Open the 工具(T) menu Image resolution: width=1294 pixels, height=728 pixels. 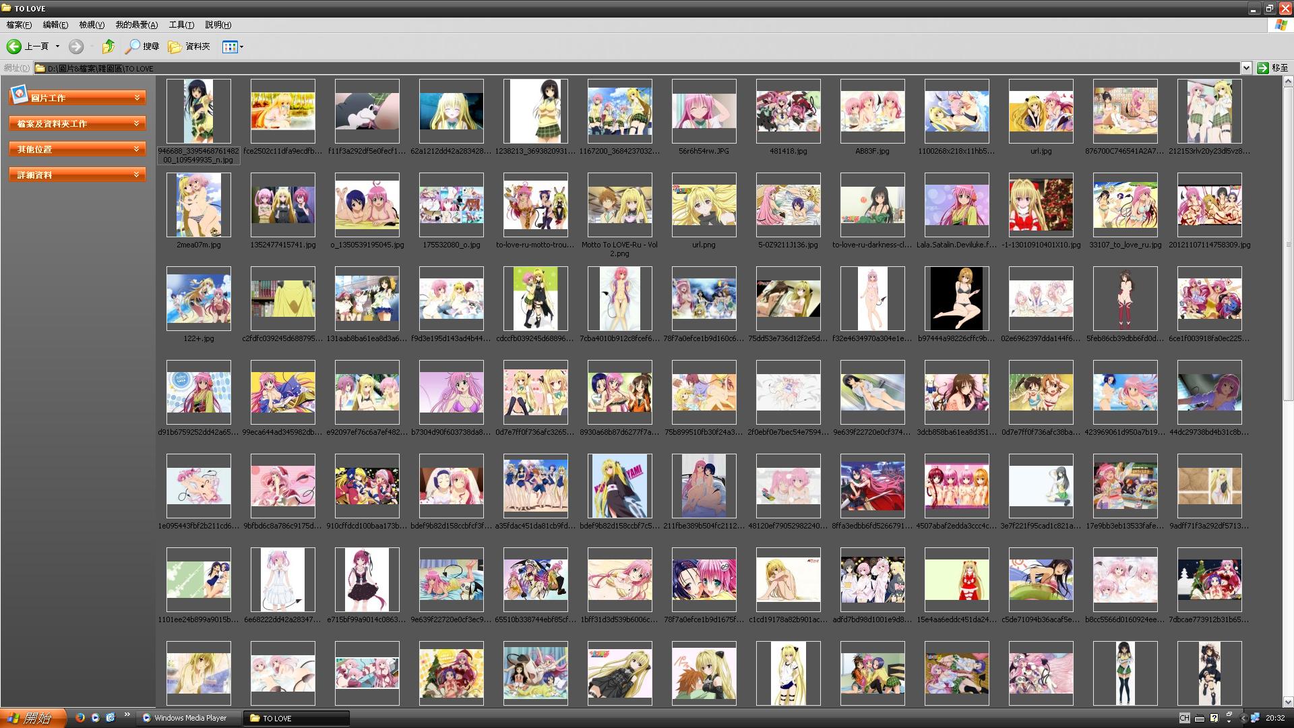click(181, 25)
